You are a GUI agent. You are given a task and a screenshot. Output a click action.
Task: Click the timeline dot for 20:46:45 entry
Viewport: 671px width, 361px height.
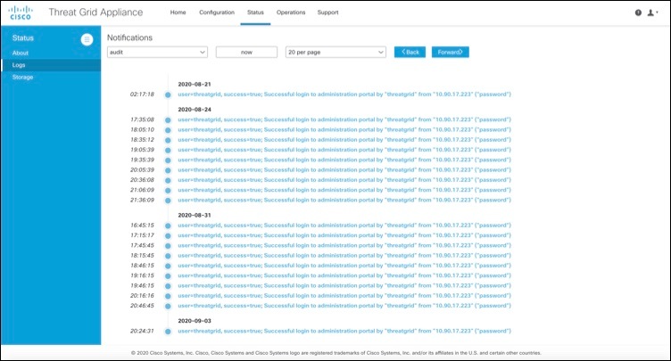[168, 307]
